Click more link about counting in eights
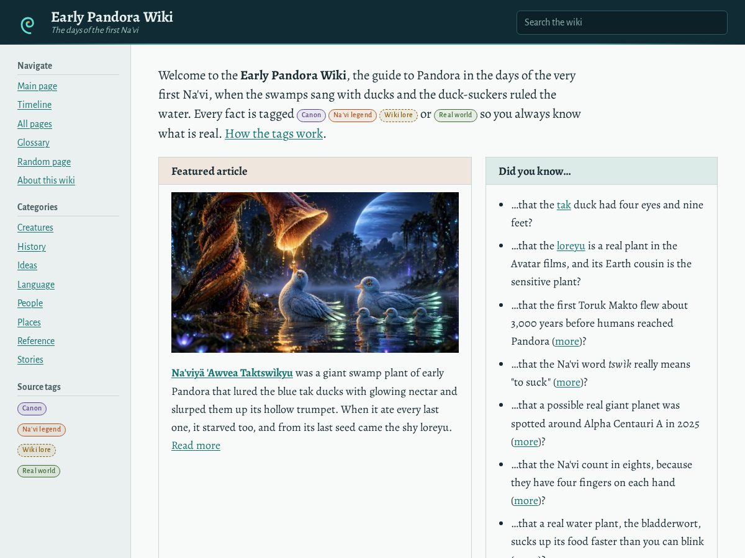 526,501
